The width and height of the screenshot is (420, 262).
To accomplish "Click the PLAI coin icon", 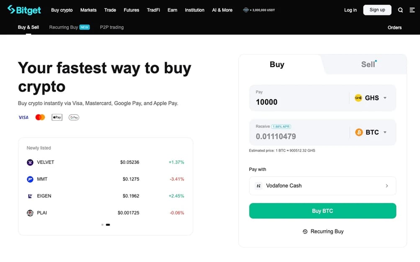I will coord(30,213).
